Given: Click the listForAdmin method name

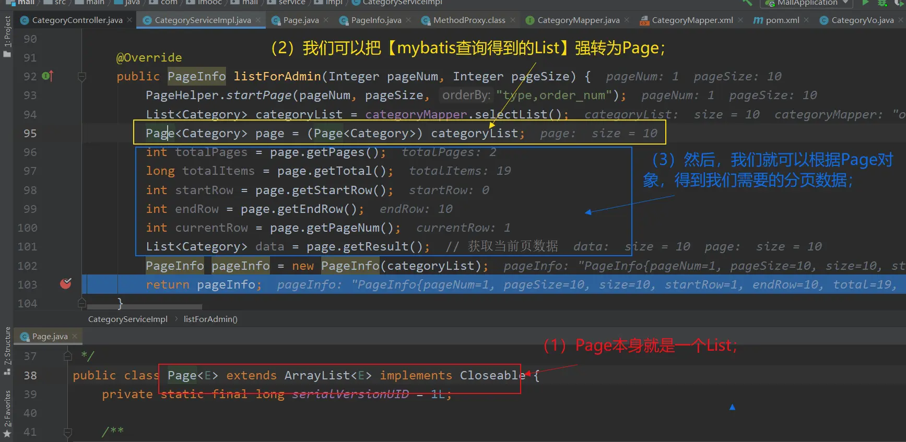Looking at the screenshot, I should pyautogui.click(x=277, y=76).
